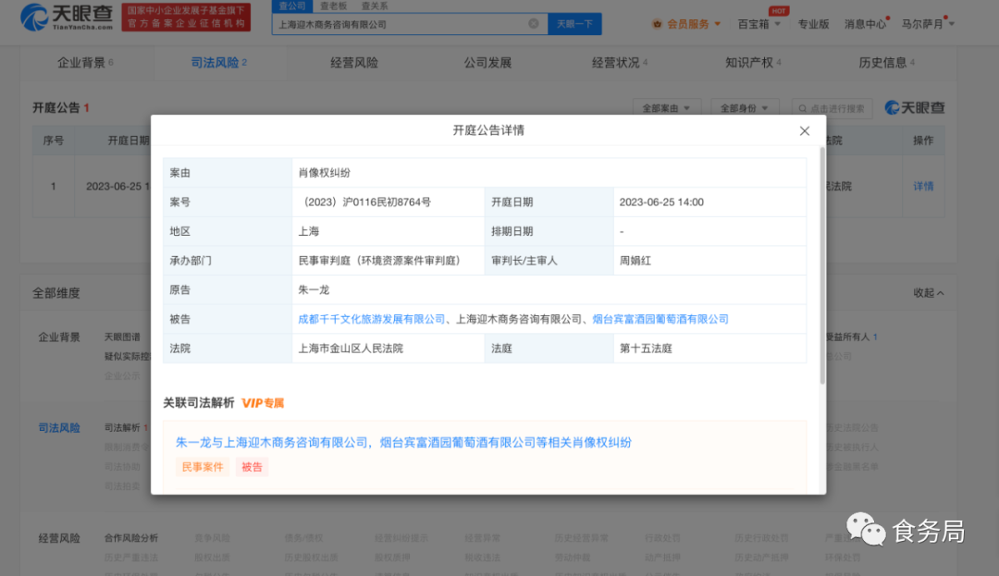Click 司法风险 in the dimension sidebar

59,428
